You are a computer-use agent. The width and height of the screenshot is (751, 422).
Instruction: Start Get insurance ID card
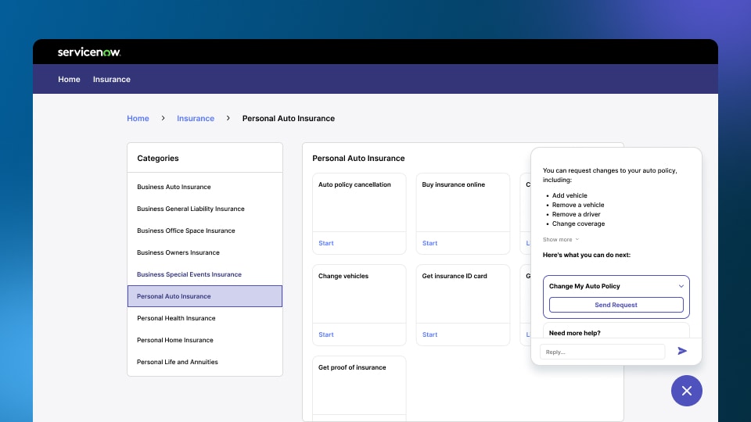[429, 334]
